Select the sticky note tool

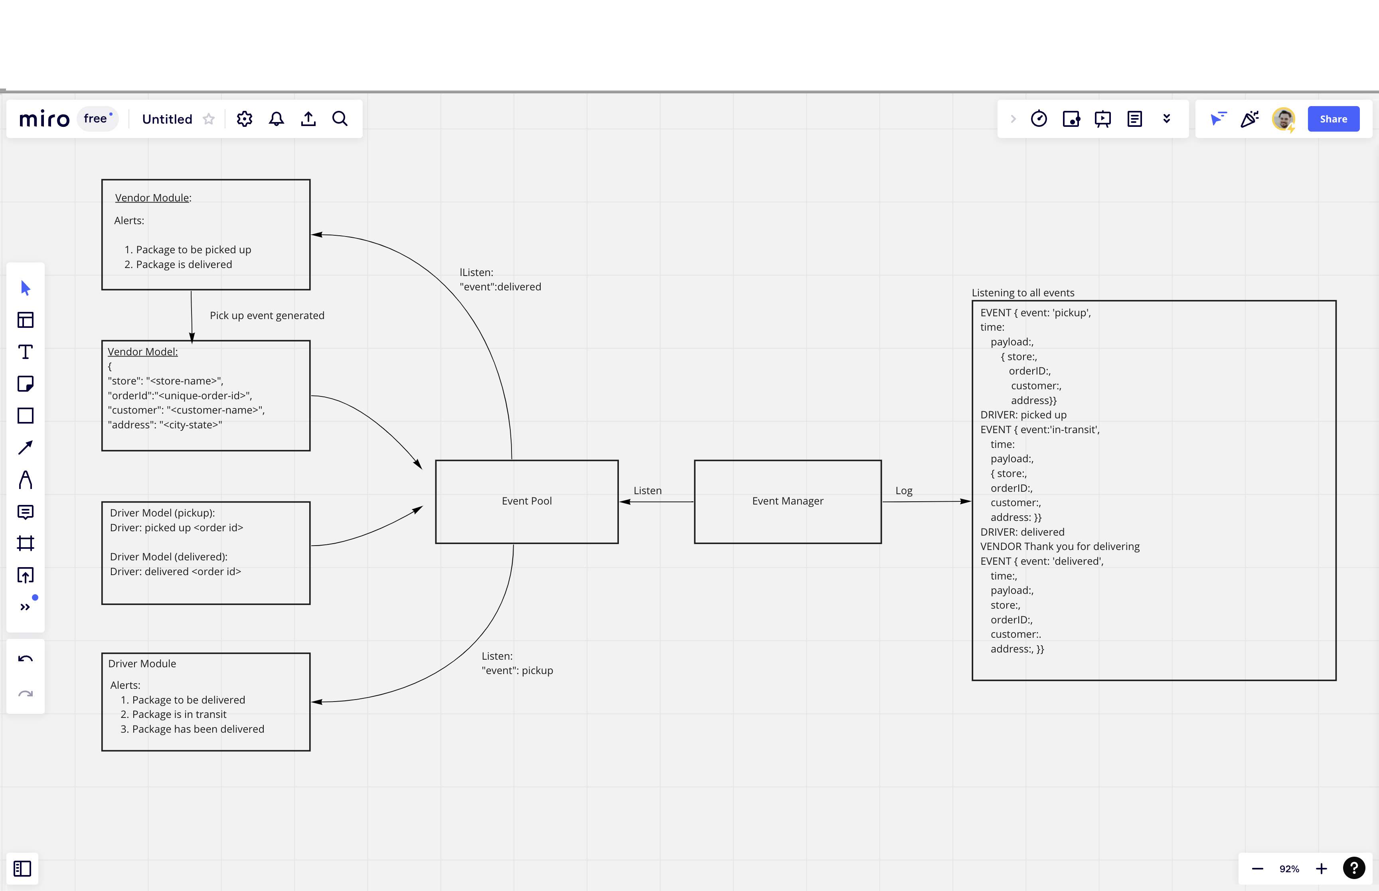(x=26, y=384)
